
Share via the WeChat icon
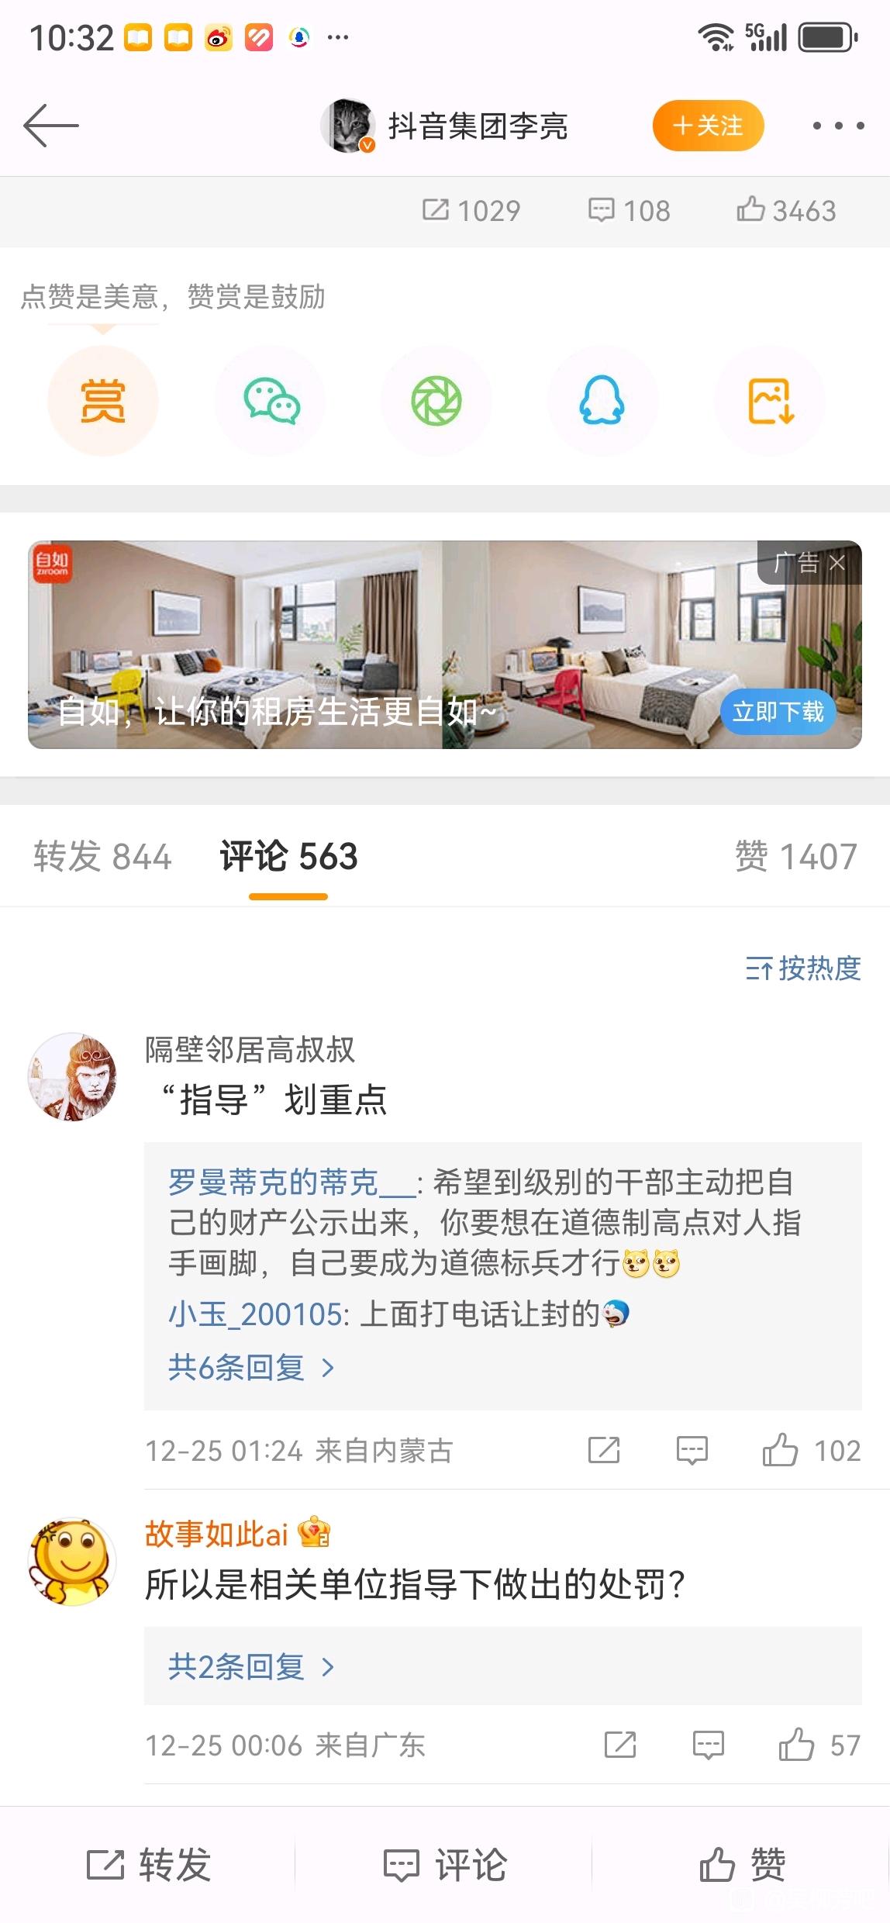pos(270,402)
